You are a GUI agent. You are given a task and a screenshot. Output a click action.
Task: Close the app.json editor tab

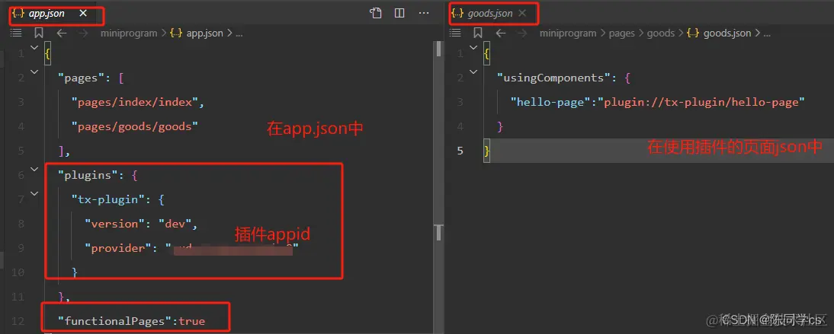click(83, 14)
